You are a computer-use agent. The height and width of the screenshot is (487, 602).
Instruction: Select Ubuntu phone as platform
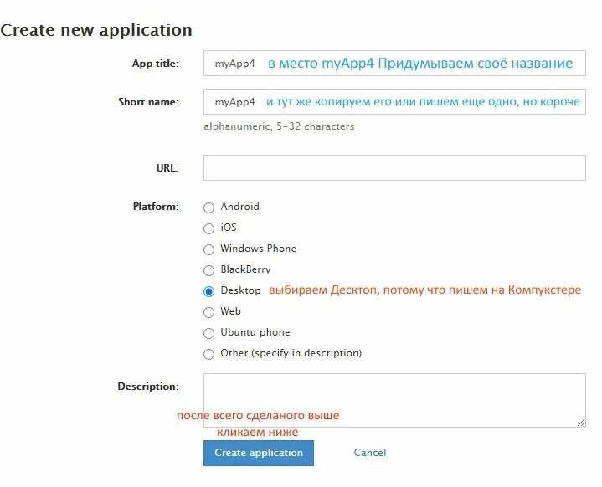(x=209, y=333)
